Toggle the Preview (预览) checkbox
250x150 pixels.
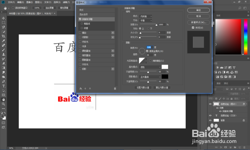pyautogui.click(x=193, y=28)
